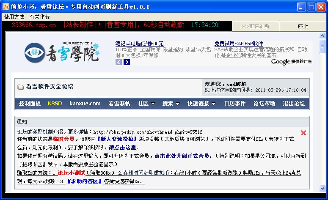Open the 『新人交流投稿』 board link
This screenshot has height=200, width=328.
117,139
